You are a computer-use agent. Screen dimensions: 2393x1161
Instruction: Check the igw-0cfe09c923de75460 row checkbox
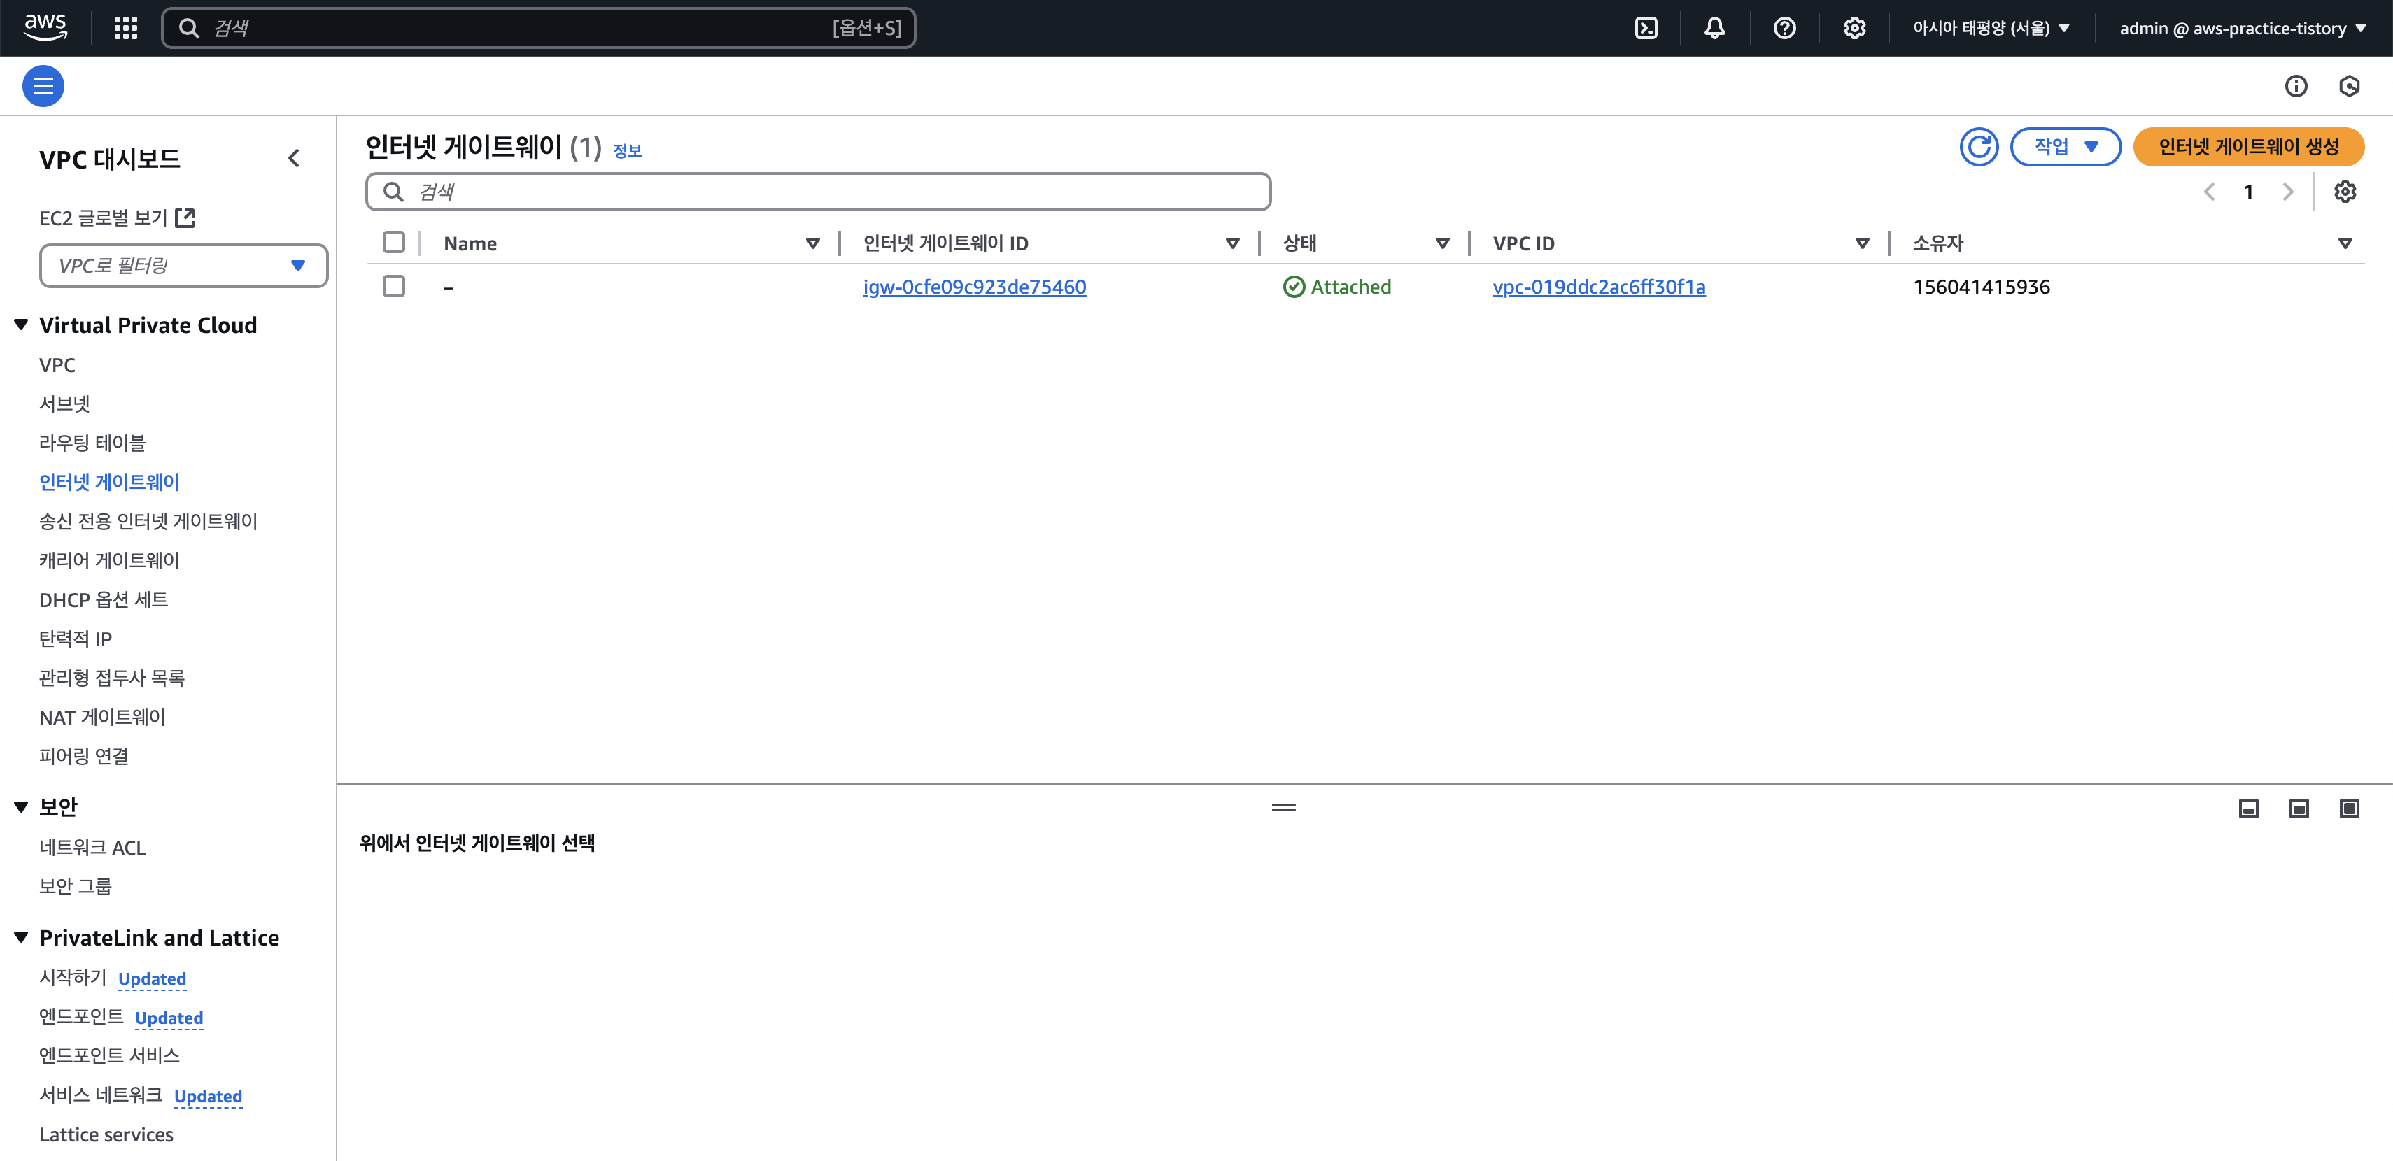pos(394,286)
